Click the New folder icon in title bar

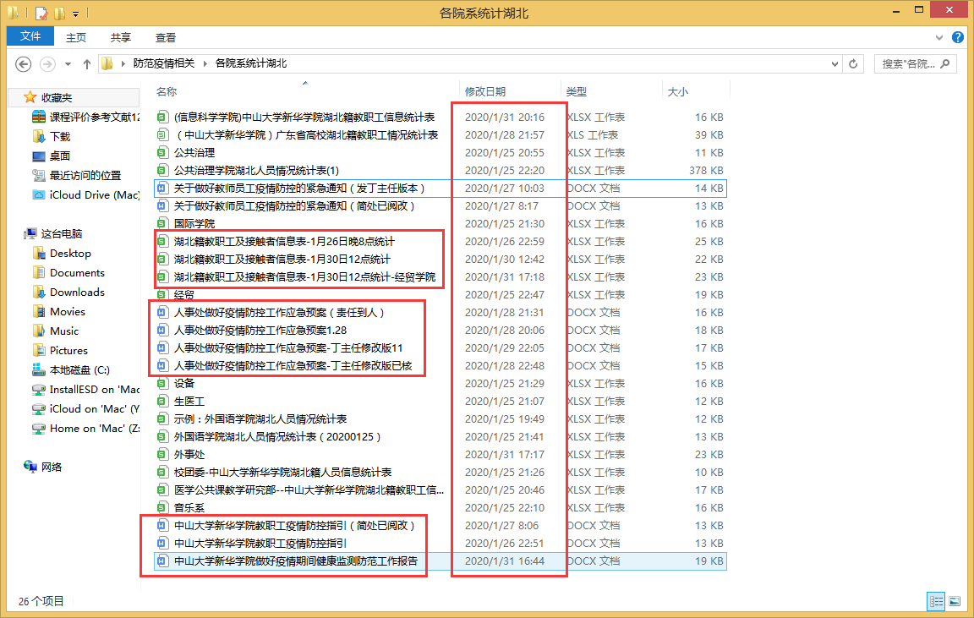tap(59, 13)
